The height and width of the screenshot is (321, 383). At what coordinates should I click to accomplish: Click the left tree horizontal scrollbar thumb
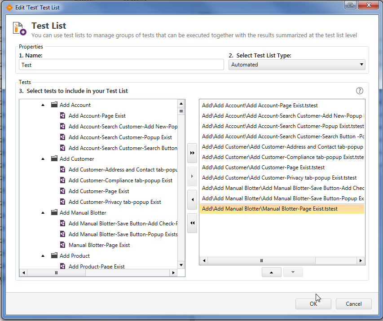[56, 273]
